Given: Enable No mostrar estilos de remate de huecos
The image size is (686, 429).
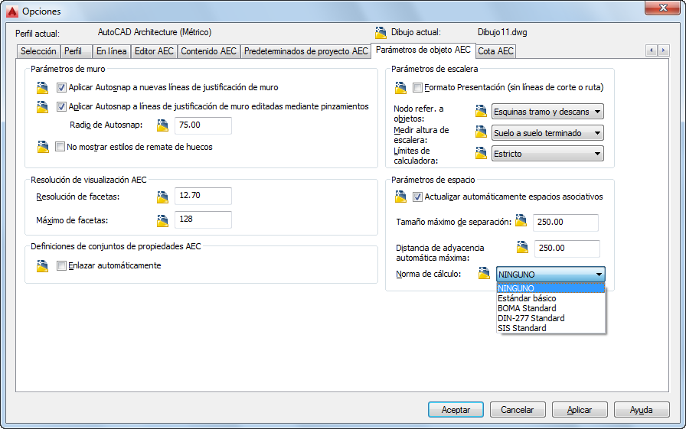Looking at the screenshot, I should [x=60, y=147].
